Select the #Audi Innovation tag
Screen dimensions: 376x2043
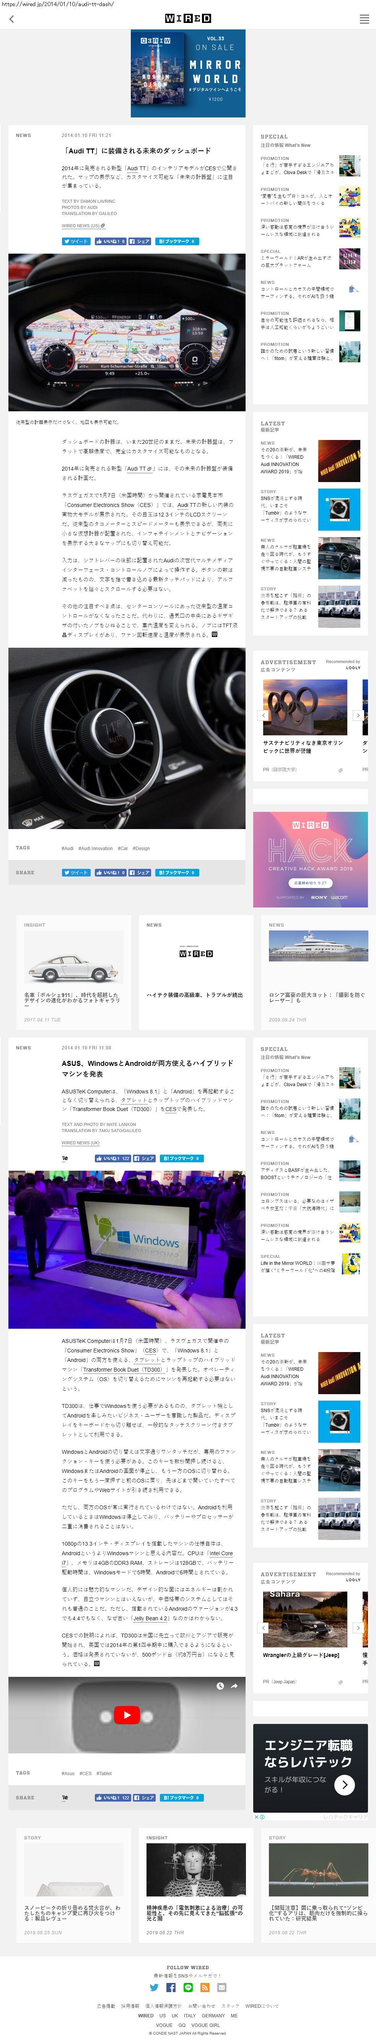(x=95, y=849)
